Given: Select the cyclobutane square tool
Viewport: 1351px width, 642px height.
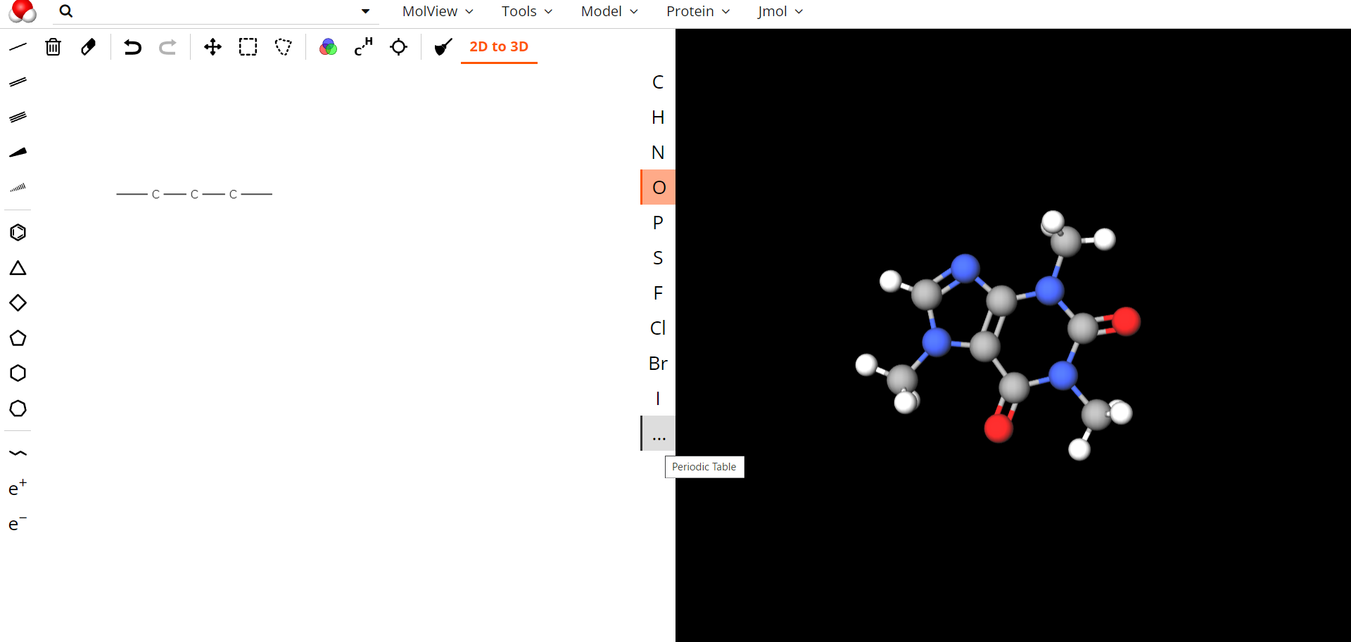Looking at the screenshot, I should coord(18,303).
